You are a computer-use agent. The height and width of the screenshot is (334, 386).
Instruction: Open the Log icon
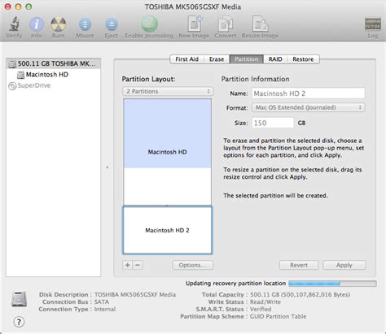pyautogui.click(x=372, y=24)
